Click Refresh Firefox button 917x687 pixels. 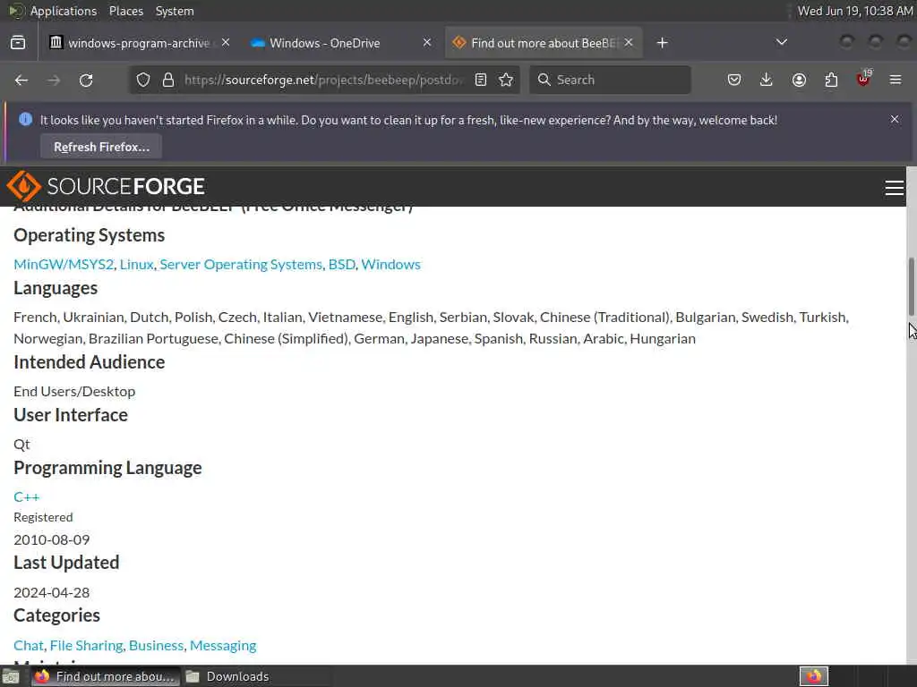point(101,147)
